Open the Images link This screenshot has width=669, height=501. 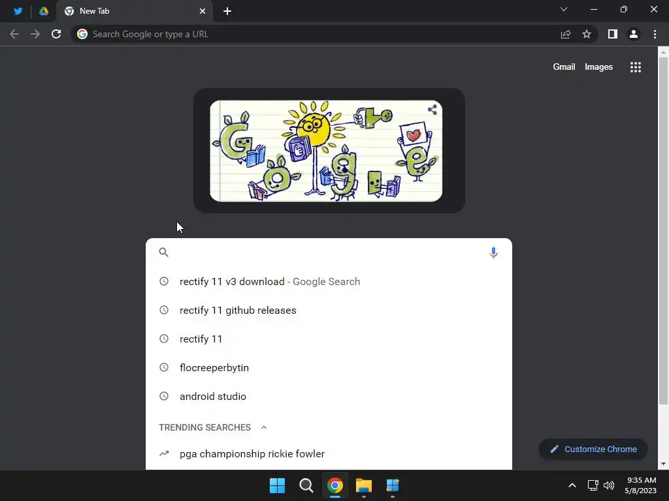(598, 67)
